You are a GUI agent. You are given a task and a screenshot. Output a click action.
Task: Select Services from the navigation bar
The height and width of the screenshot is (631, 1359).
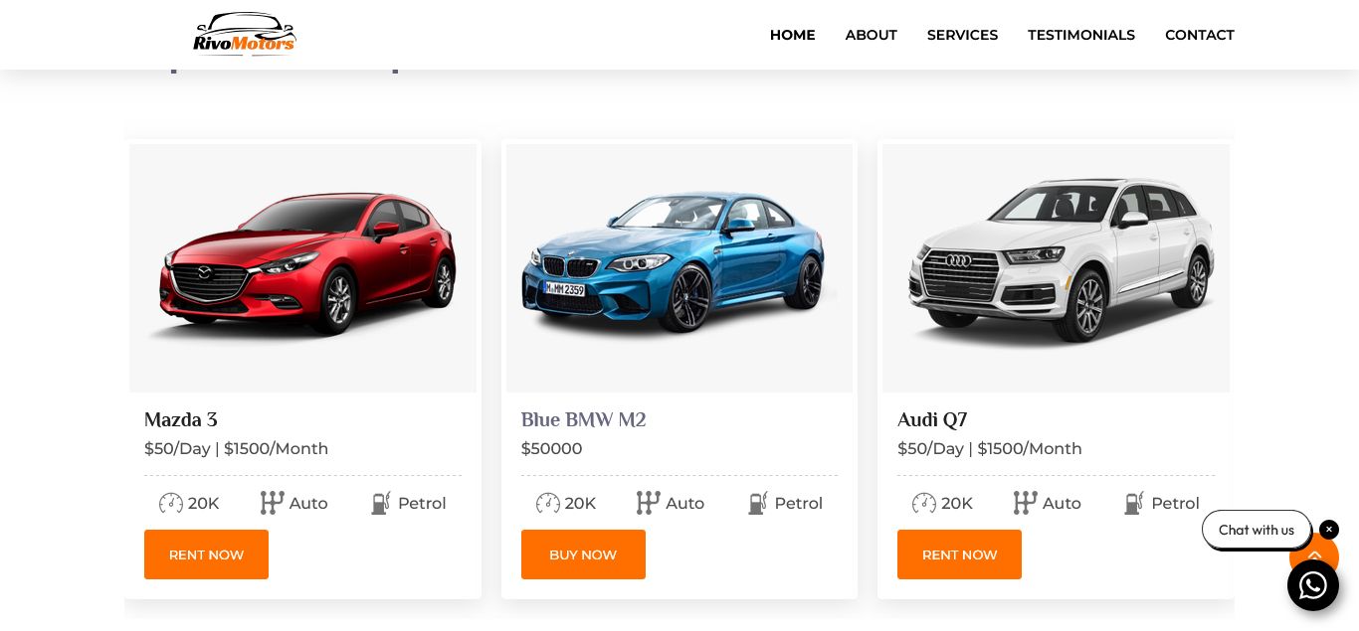point(962,35)
